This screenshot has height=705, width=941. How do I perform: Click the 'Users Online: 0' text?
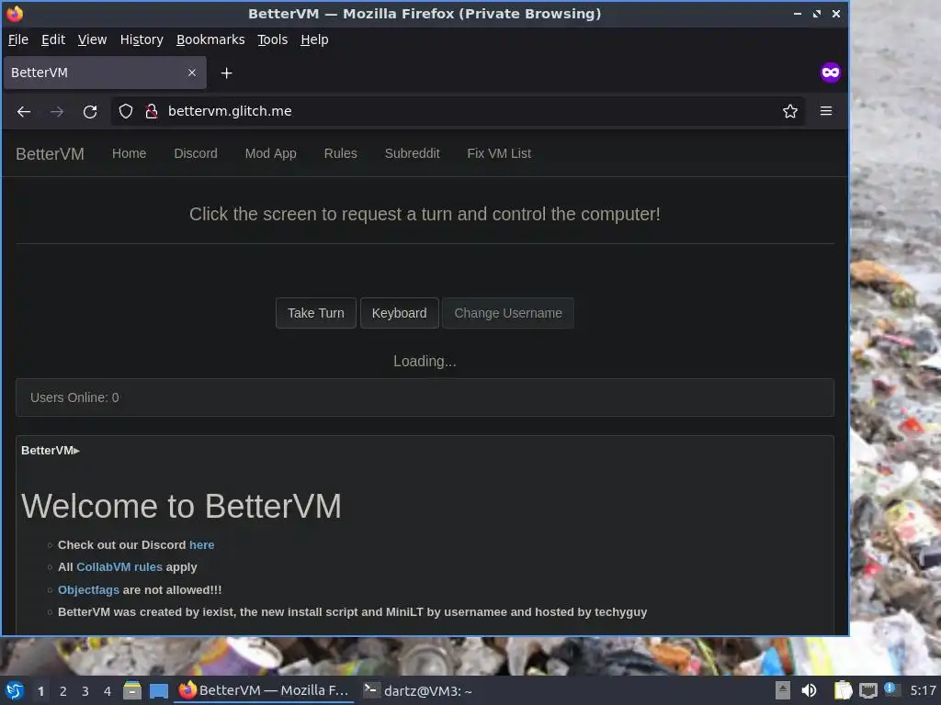pyautogui.click(x=74, y=397)
